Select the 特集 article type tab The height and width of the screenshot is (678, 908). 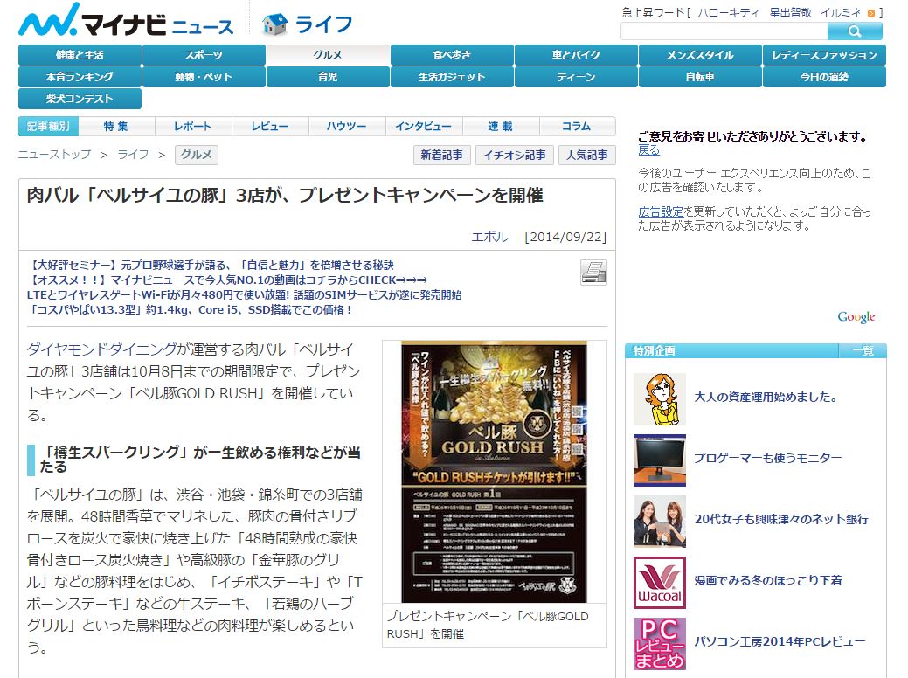[116, 126]
